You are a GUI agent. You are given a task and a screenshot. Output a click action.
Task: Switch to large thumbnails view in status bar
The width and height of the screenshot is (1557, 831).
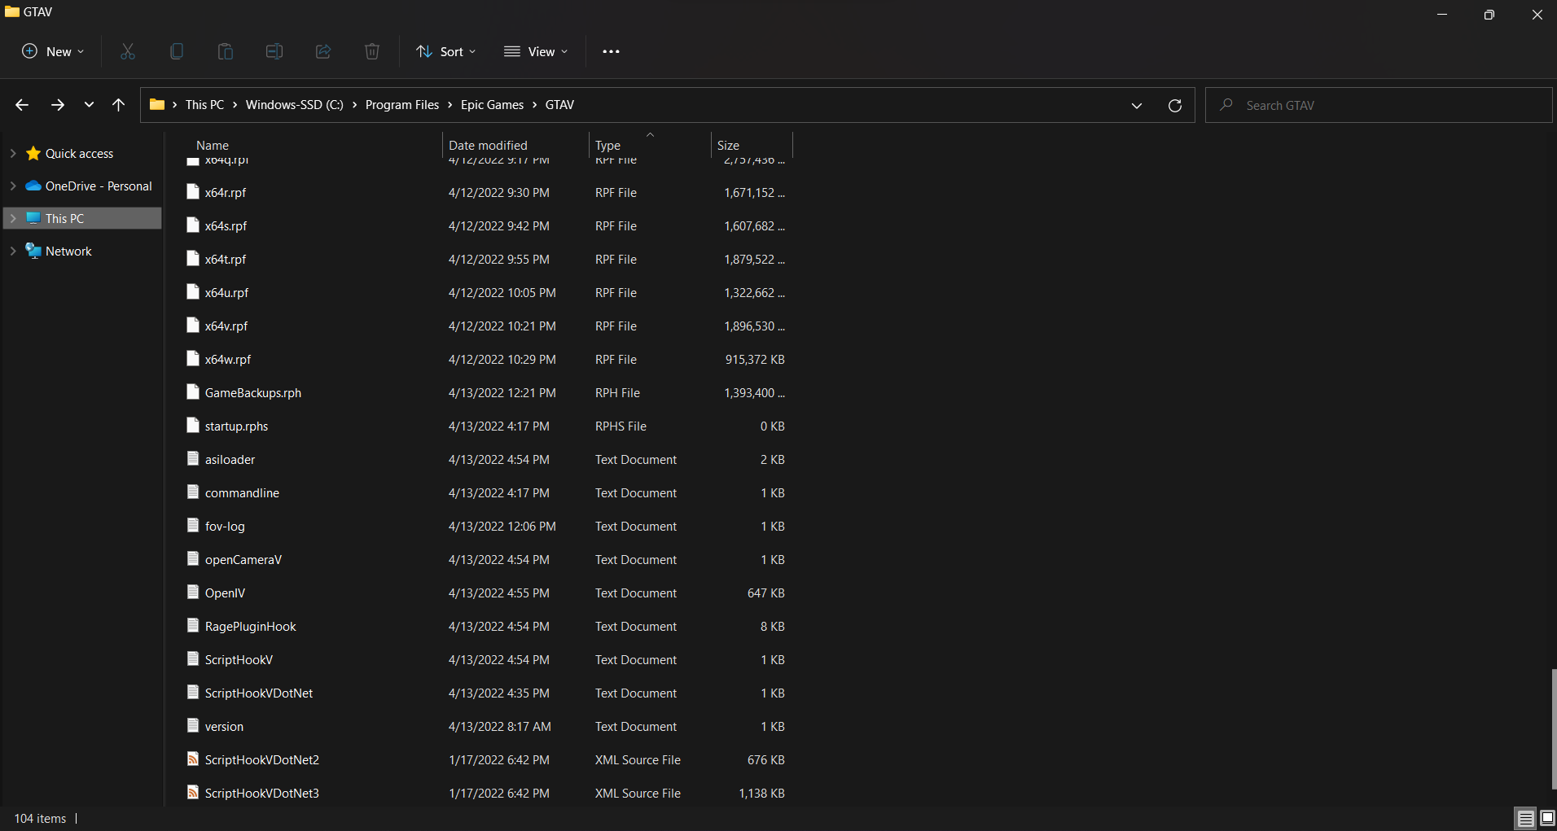(x=1547, y=818)
